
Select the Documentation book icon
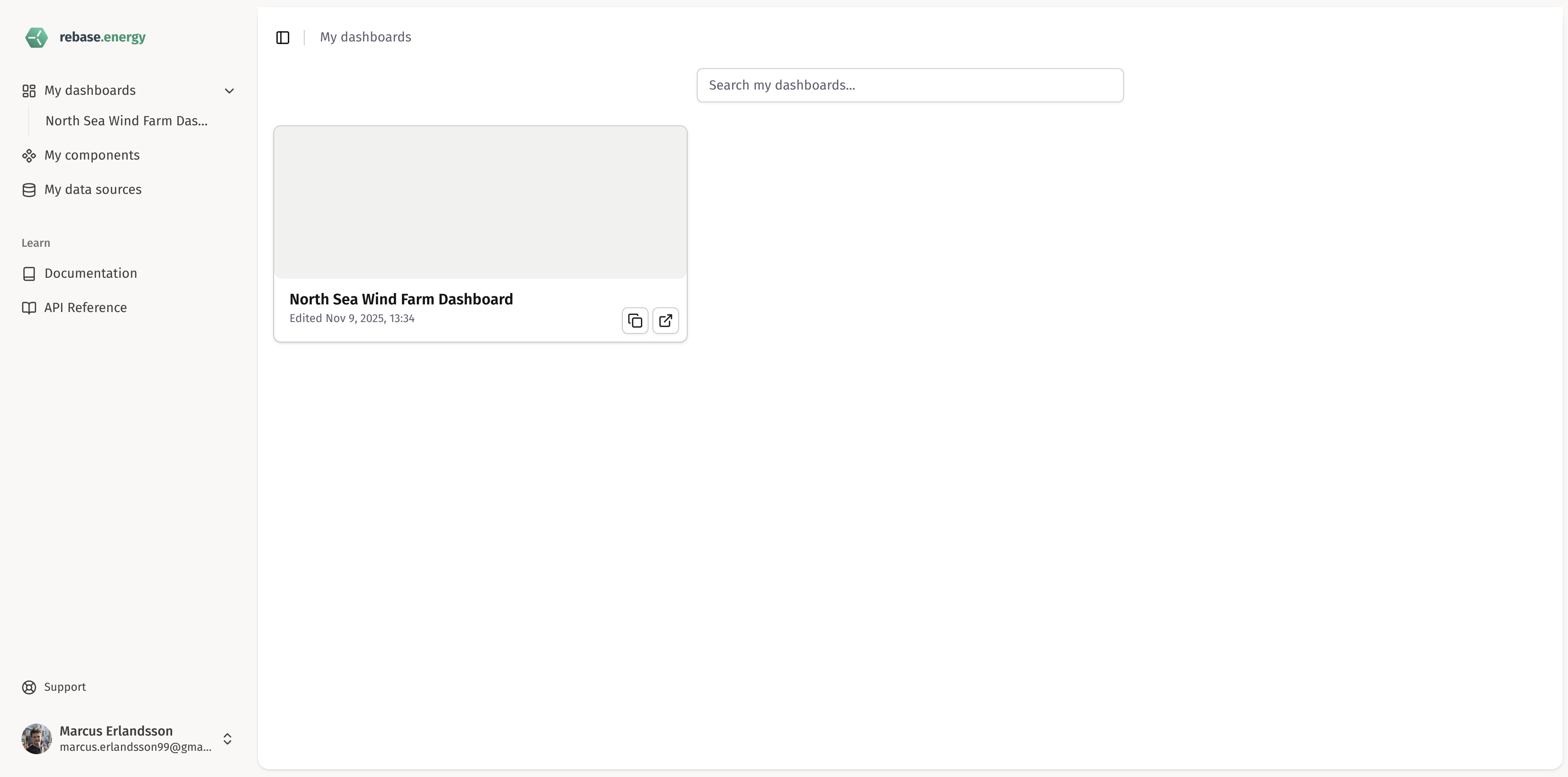[29, 273]
